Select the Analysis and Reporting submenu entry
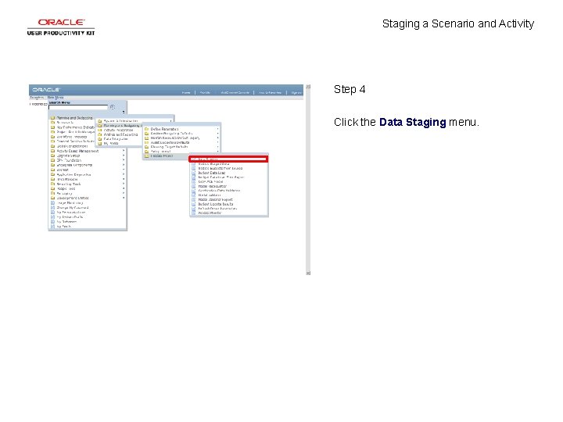This screenshot has height=422, width=563. click(120, 134)
